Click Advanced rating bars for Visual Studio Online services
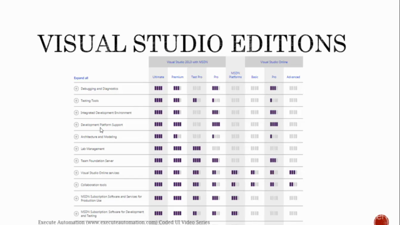400x225 pixels. tap(293, 172)
